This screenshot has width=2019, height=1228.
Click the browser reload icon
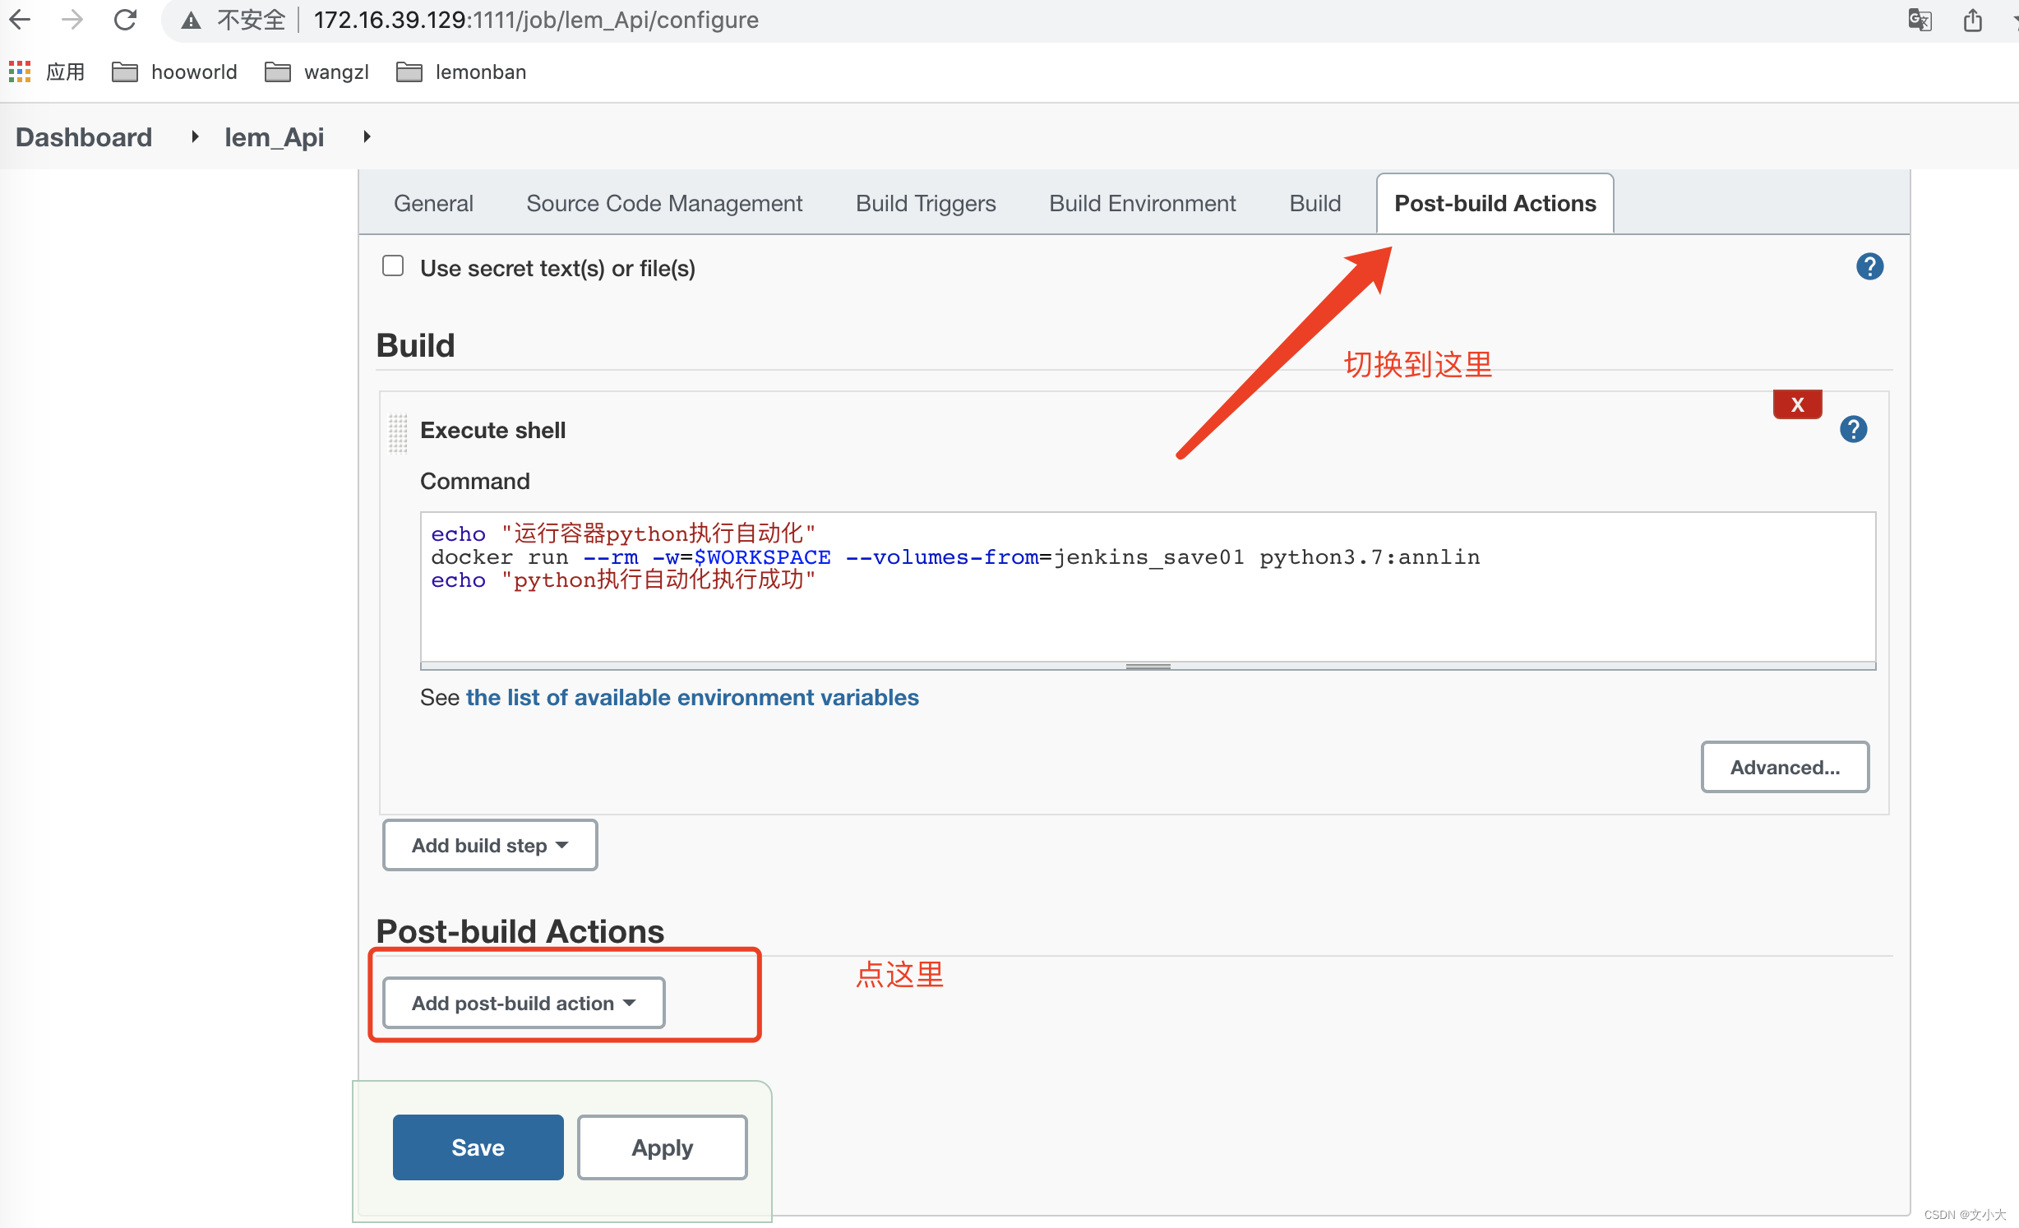point(125,20)
